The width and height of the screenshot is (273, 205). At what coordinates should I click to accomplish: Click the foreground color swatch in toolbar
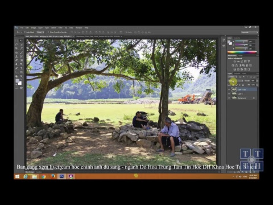coord(18,81)
